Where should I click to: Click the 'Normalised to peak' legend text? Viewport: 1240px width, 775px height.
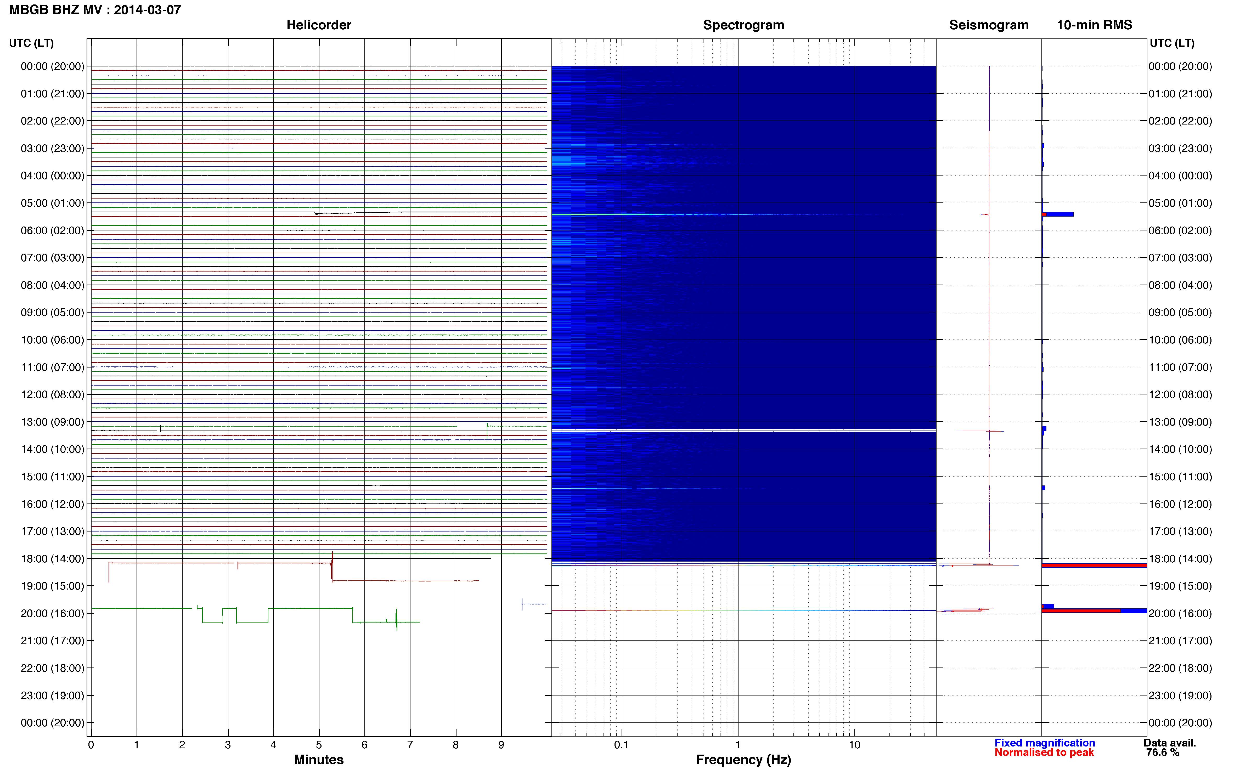tap(1044, 753)
